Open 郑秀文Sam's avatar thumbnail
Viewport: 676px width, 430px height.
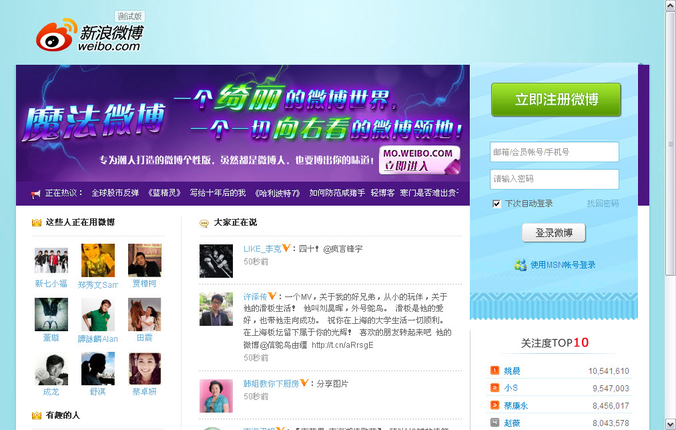(x=98, y=260)
